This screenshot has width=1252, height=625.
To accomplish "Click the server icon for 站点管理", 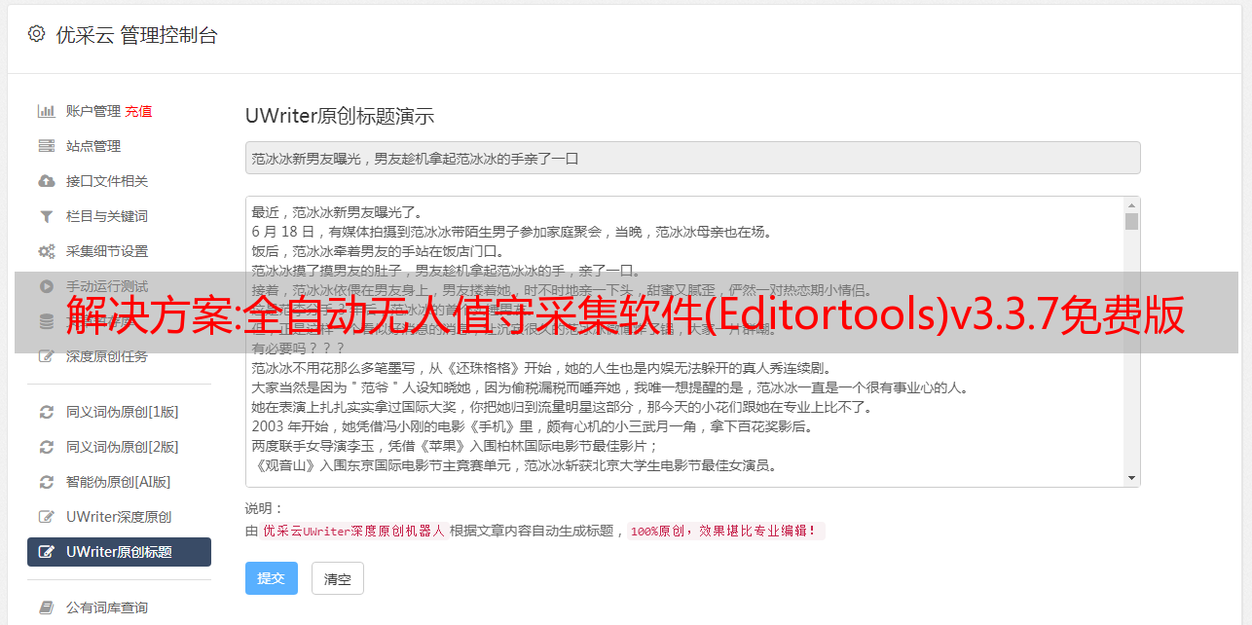I will (46, 146).
